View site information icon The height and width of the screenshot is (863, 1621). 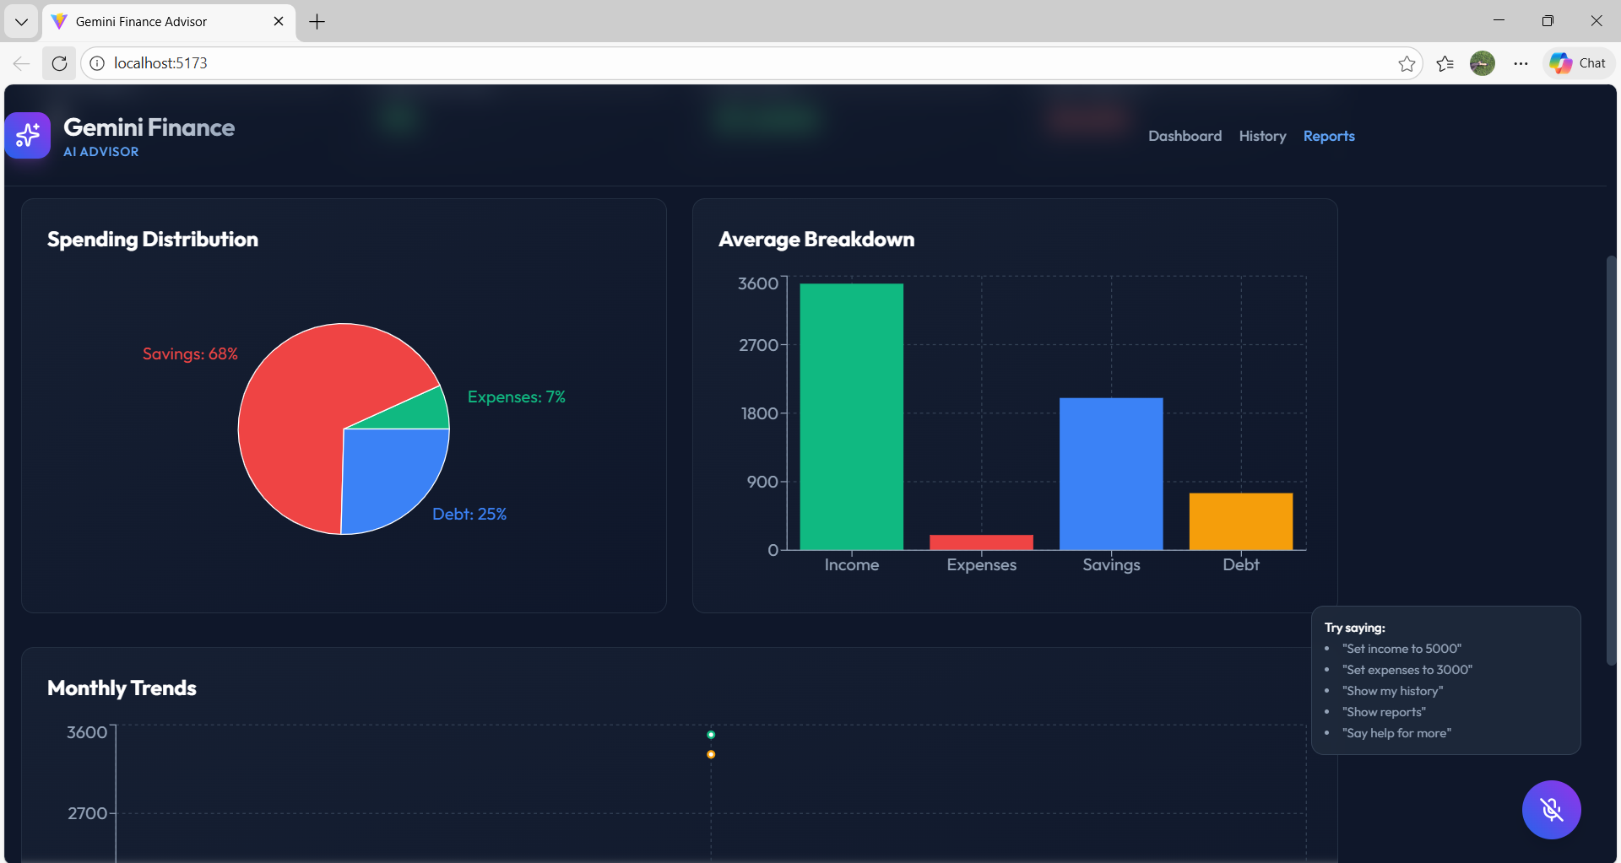[97, 63]
